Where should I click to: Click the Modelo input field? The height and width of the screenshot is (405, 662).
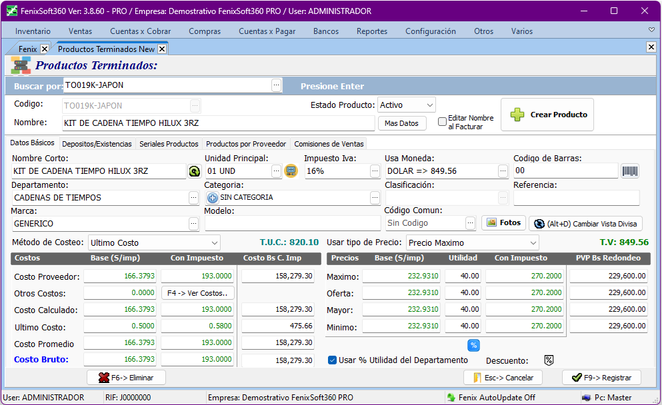(x=293, y=224)
